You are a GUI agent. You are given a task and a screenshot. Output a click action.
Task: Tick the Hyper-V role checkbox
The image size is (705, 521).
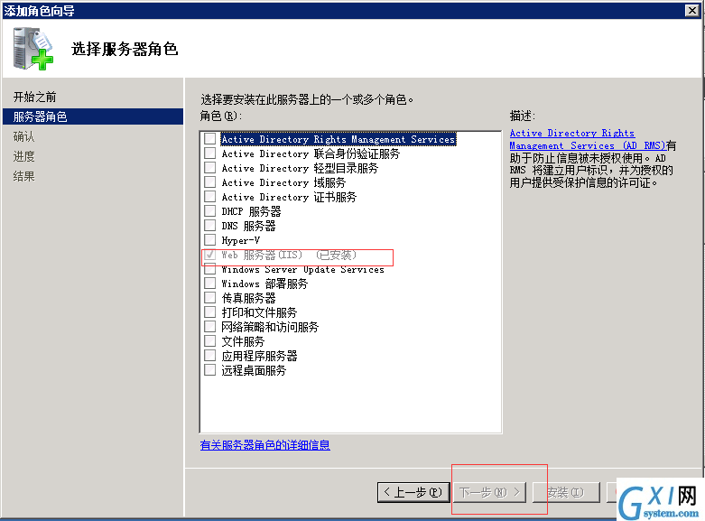210,239
